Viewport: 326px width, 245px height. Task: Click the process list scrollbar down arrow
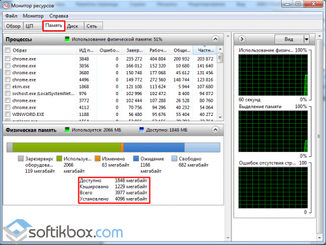tap(220, 117)
